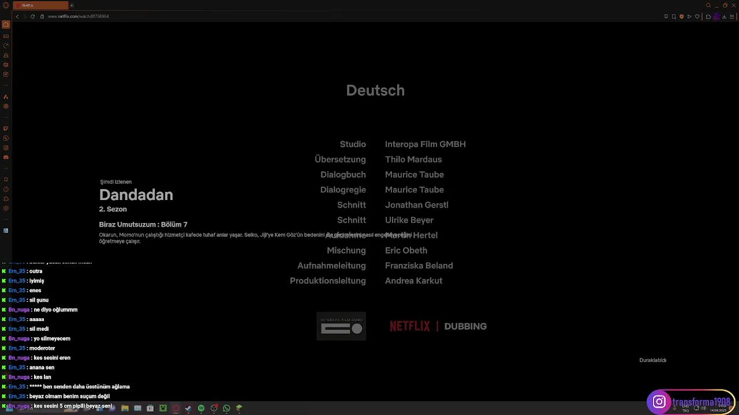Screen dimensions: 739x415
Task: Click 'Andrea Karkut' credit name
Action: pos(414,281)
